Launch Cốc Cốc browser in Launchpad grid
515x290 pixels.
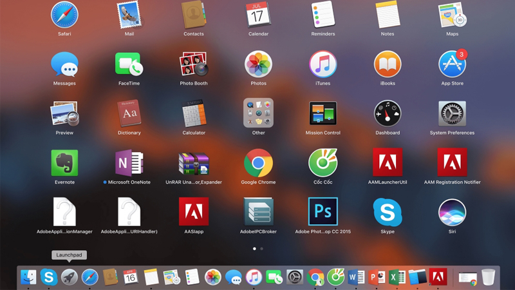[323, 163]
